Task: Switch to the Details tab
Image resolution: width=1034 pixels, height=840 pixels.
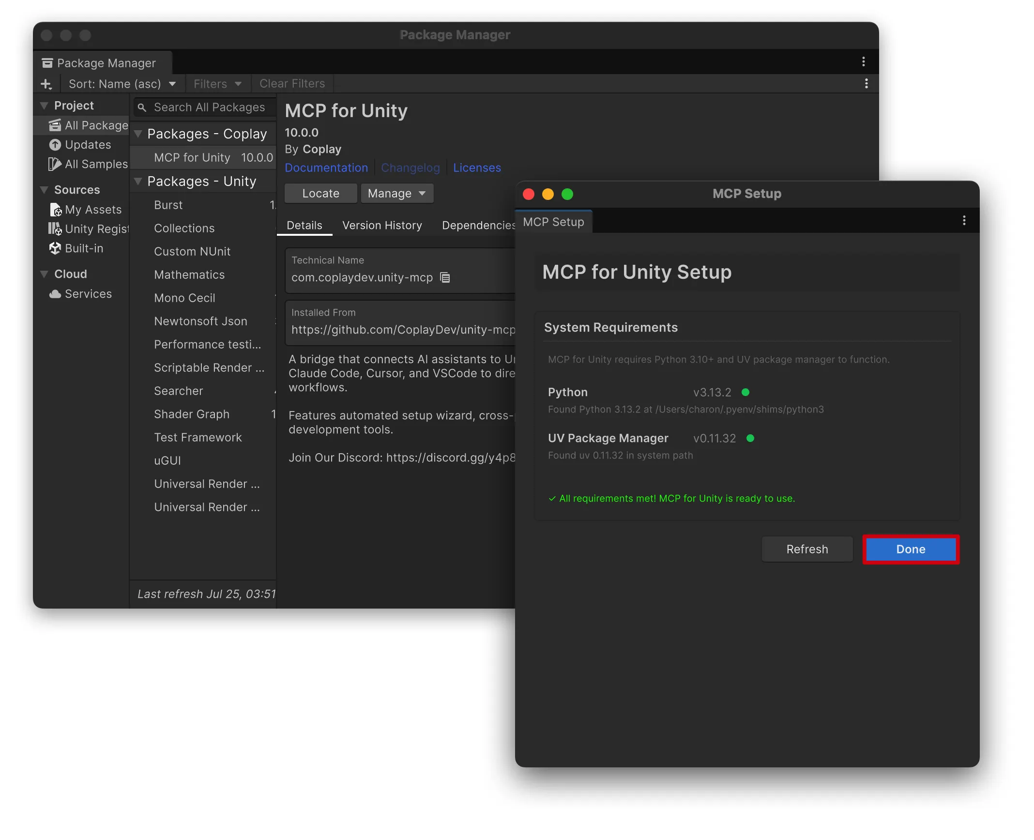Action: 304,226
